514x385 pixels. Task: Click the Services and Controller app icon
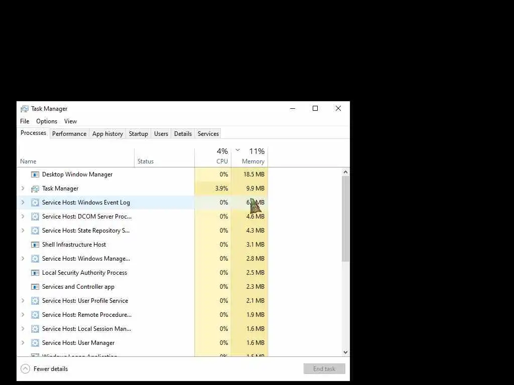(x=35, y=287)
